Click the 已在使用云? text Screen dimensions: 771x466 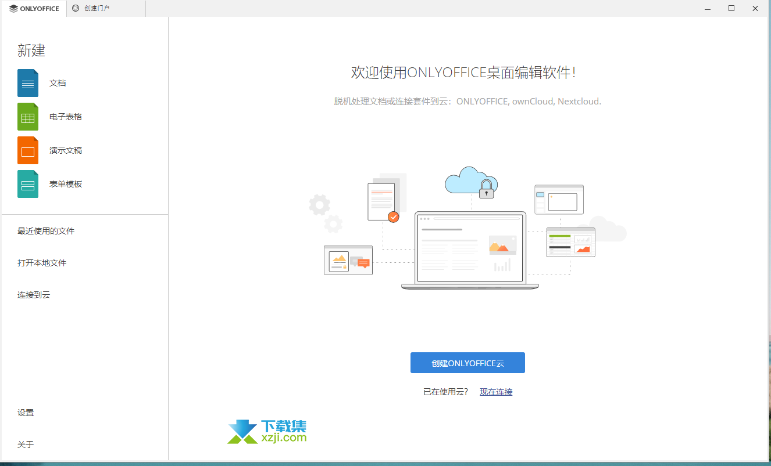tap(445, 392)
